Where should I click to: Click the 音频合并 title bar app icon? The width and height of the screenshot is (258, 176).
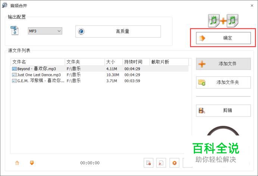(x=4, y=5)
